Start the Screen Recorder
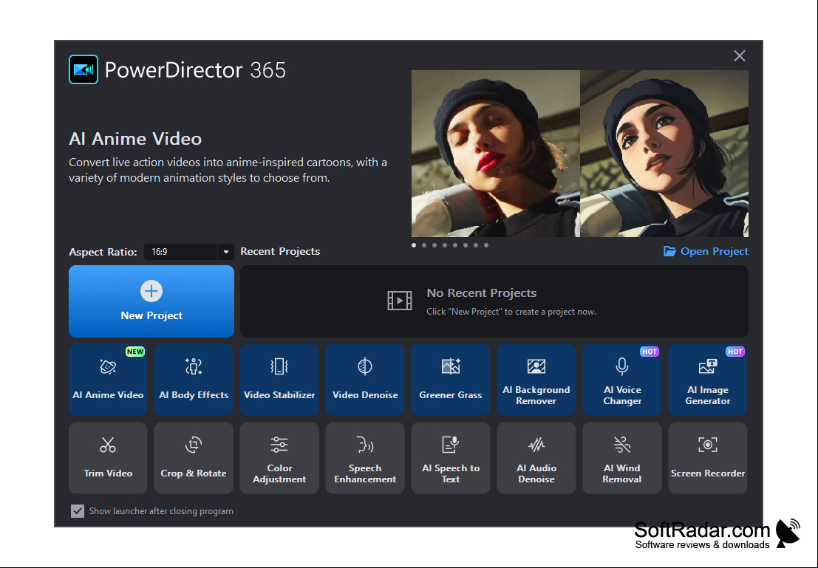This screenshot has height=568, width=818. click(x=708, y=458)
